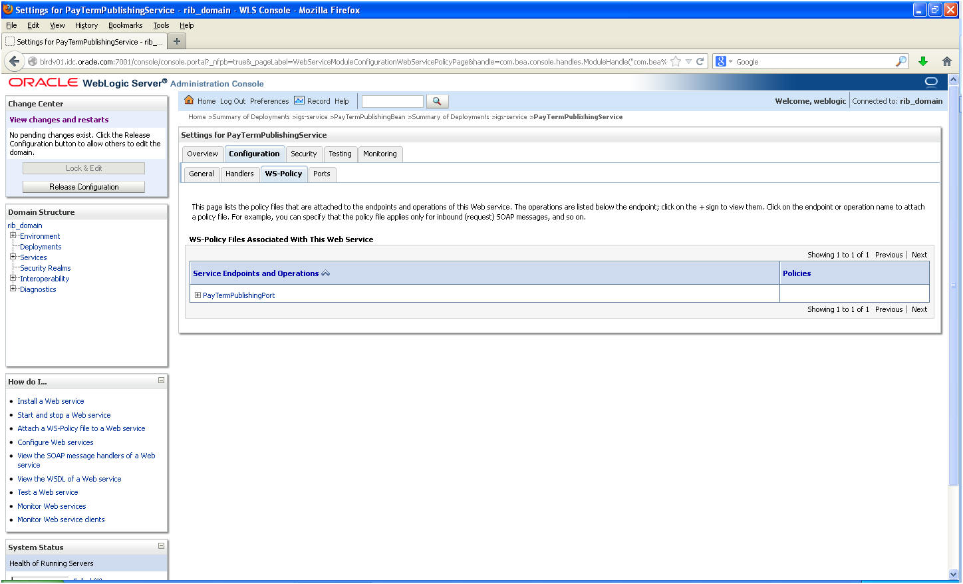Click the Home house icon in console toolbar
This screenshot has width=963, height=584.
(189, 100)
